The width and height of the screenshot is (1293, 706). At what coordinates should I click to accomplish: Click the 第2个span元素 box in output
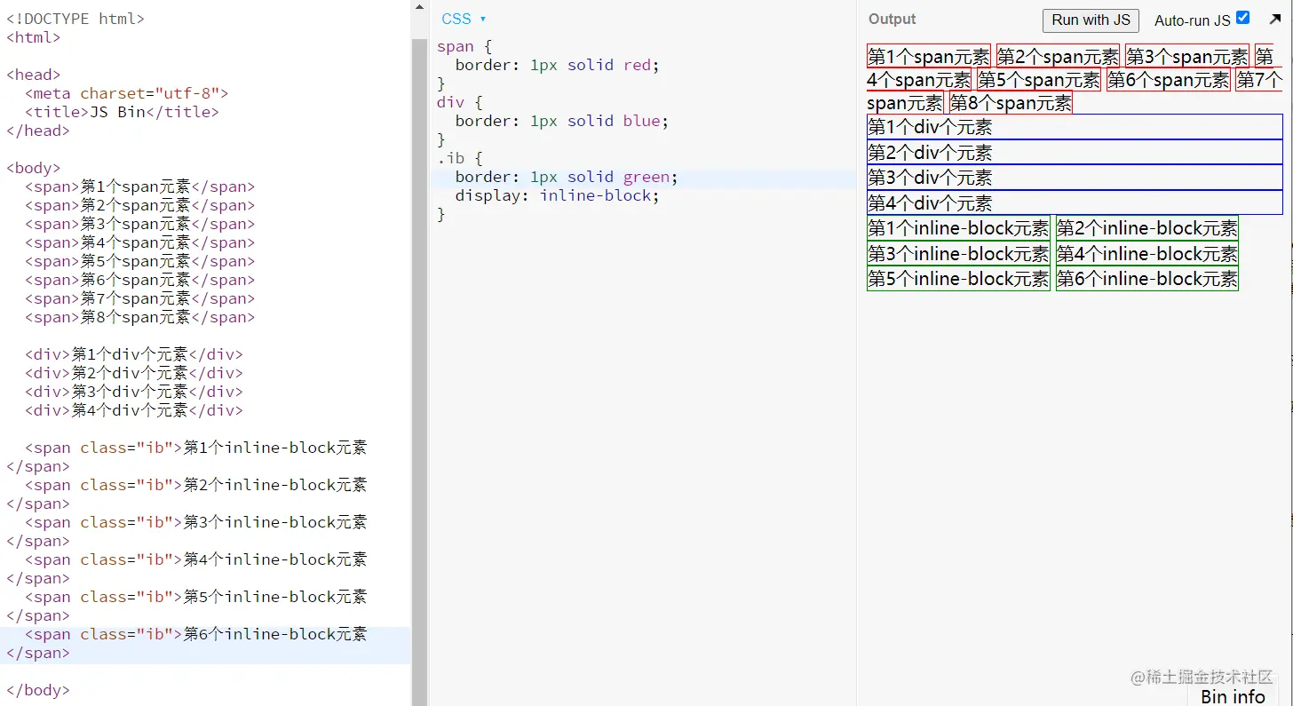click(x=1058, y=56)
